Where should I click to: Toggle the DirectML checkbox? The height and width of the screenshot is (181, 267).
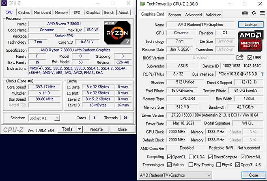(x=243, y=157)
